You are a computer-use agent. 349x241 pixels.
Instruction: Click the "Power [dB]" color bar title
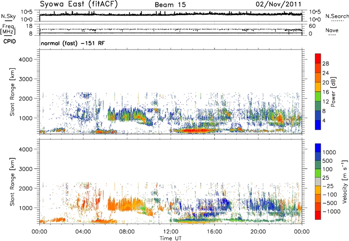[x=333, y=92]
